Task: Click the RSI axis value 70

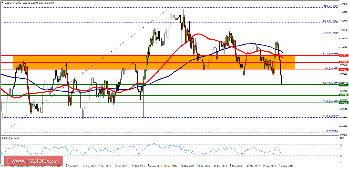Action: point(341,145)
